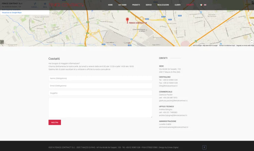Click the gianluca.paulon@fenicecontract.it email link
This screenshot has height=151, width=254.
click(x=173, y=100)
